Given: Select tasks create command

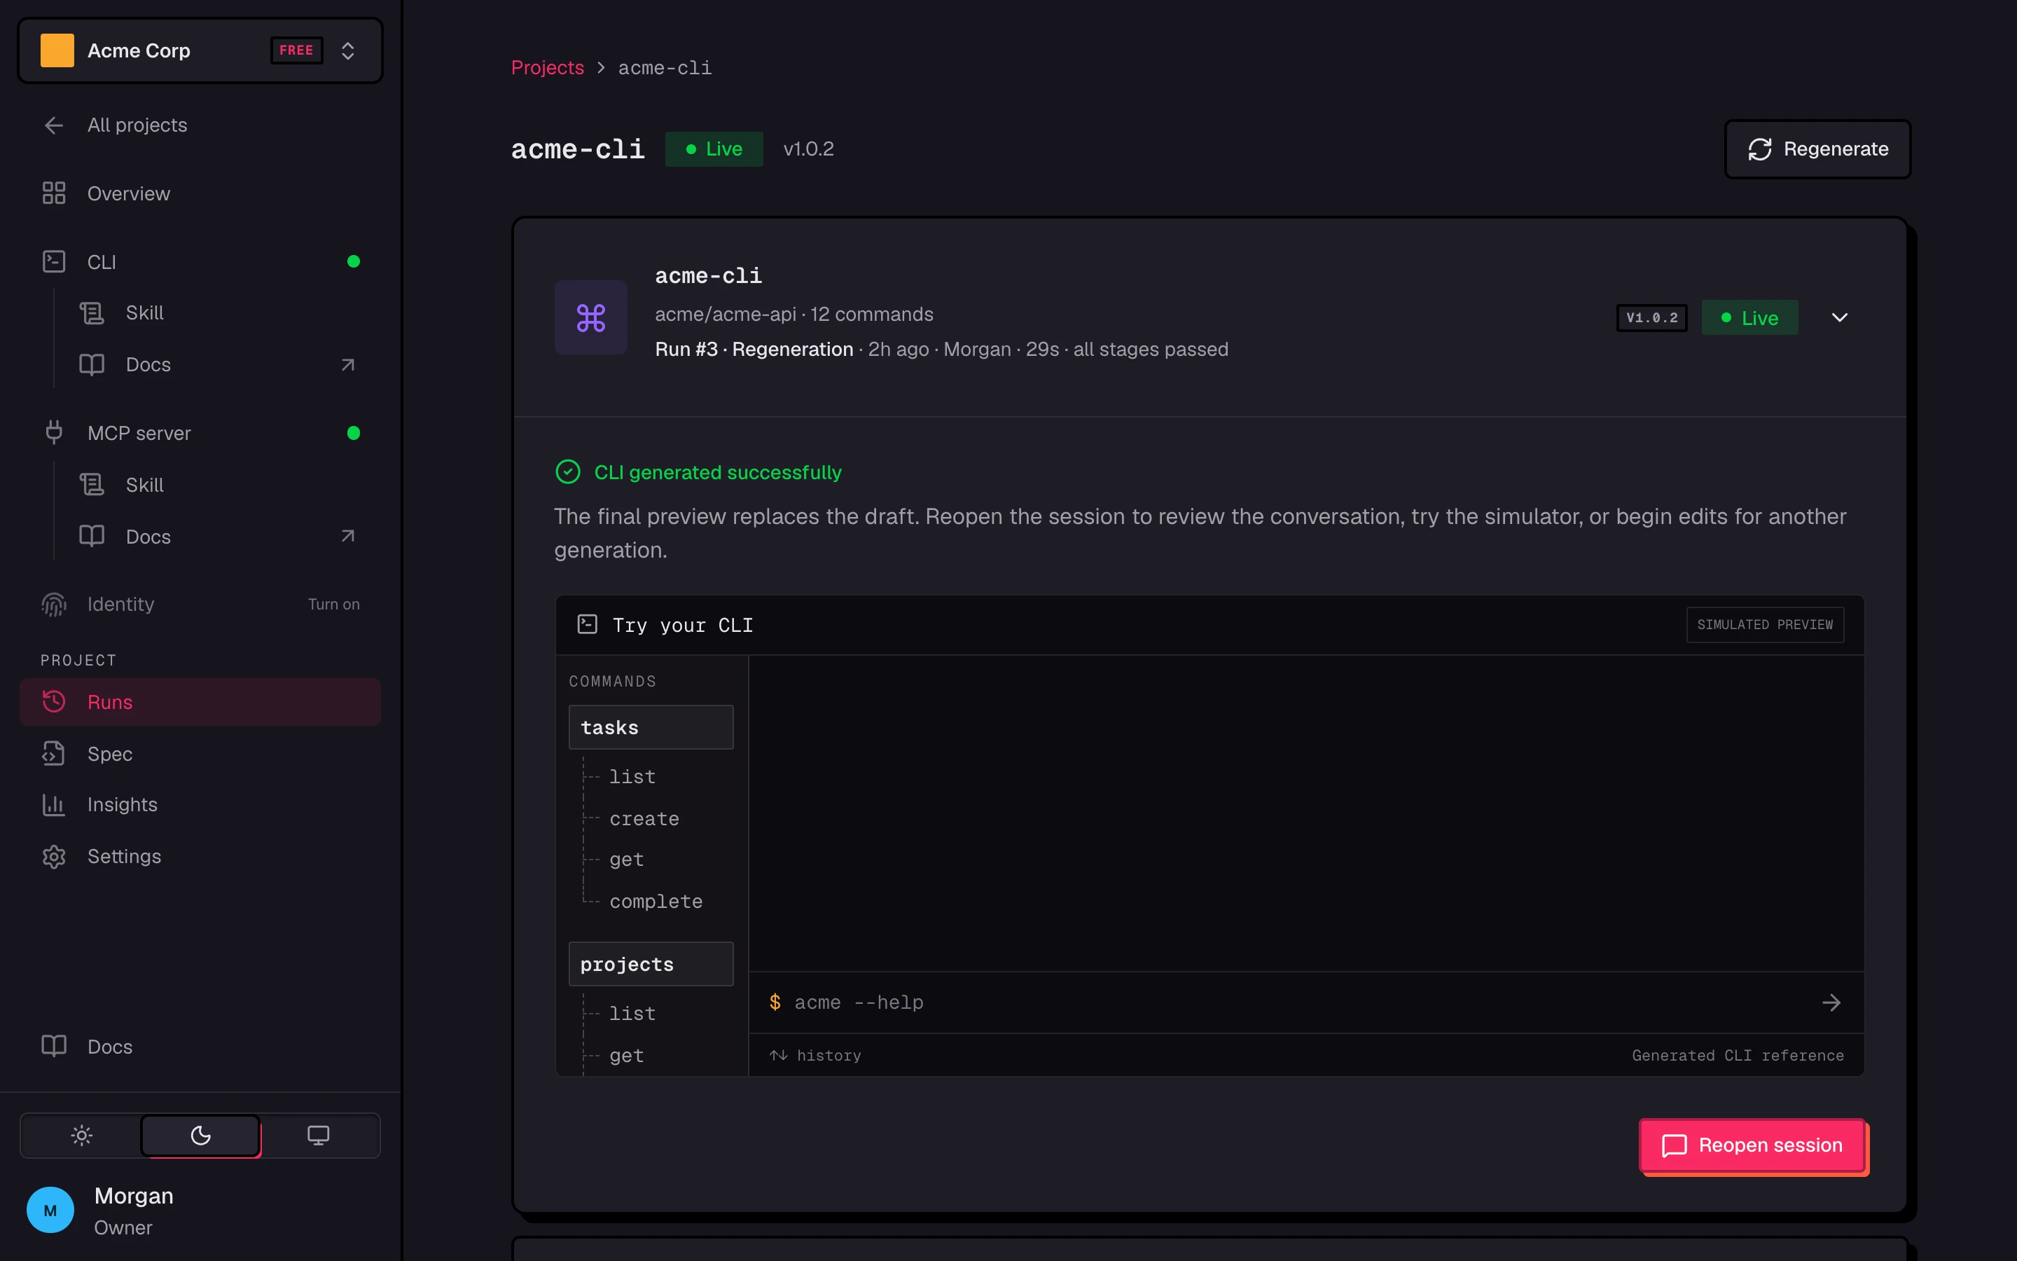Looking at the screenshot, I should click(x=644, y=819).
